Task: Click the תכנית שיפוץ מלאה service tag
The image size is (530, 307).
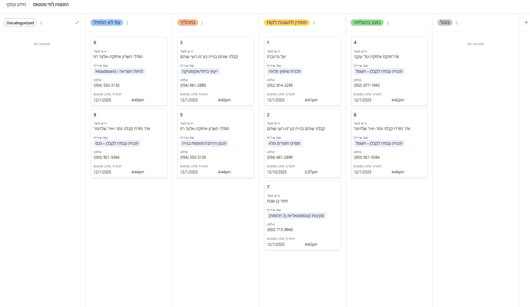Action: (x=285, y=71)
